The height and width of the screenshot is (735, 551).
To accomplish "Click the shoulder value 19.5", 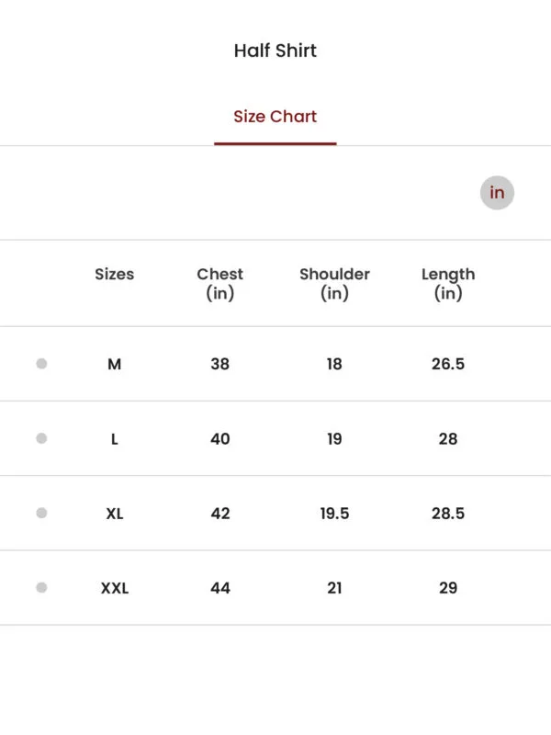I will pos(334,514).
